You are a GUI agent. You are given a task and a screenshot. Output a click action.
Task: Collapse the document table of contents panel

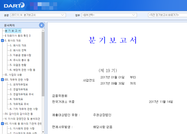(42, 25)
